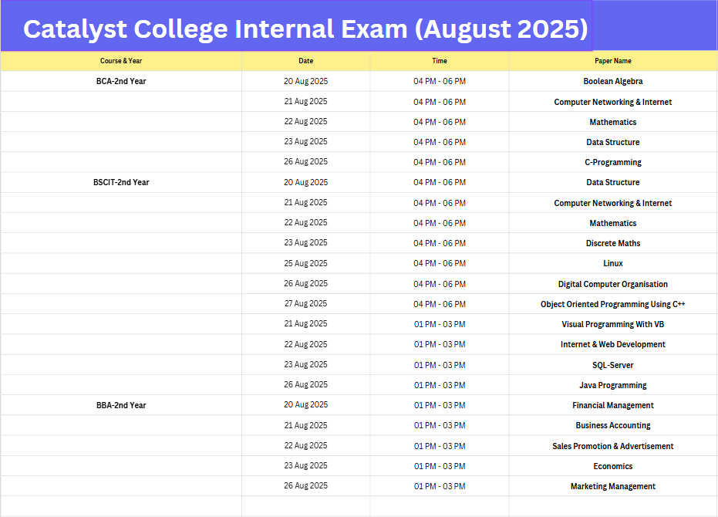Select the BSCIT-2nd Year course cell

(x=121, y=182)
